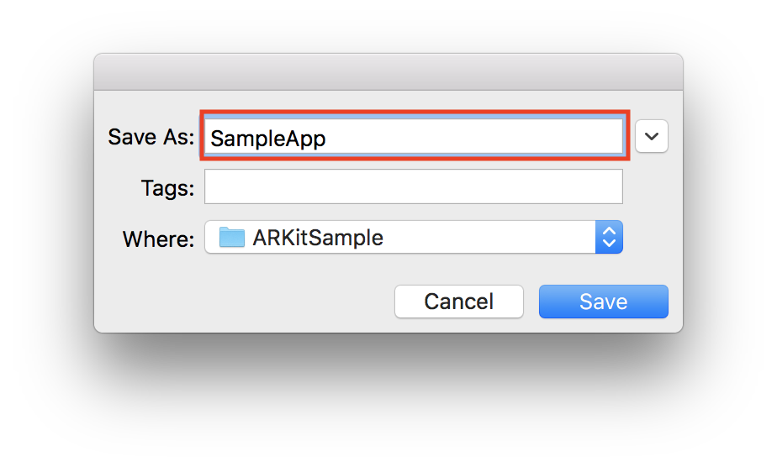This screenshot has width=777, height=467.
Task: Click the blue ARKitSample folder icon
Action: point(231,237)
